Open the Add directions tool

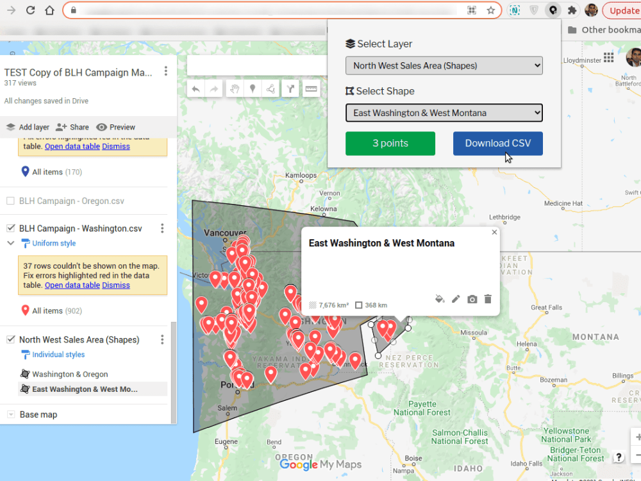click(x=290, y=88)
